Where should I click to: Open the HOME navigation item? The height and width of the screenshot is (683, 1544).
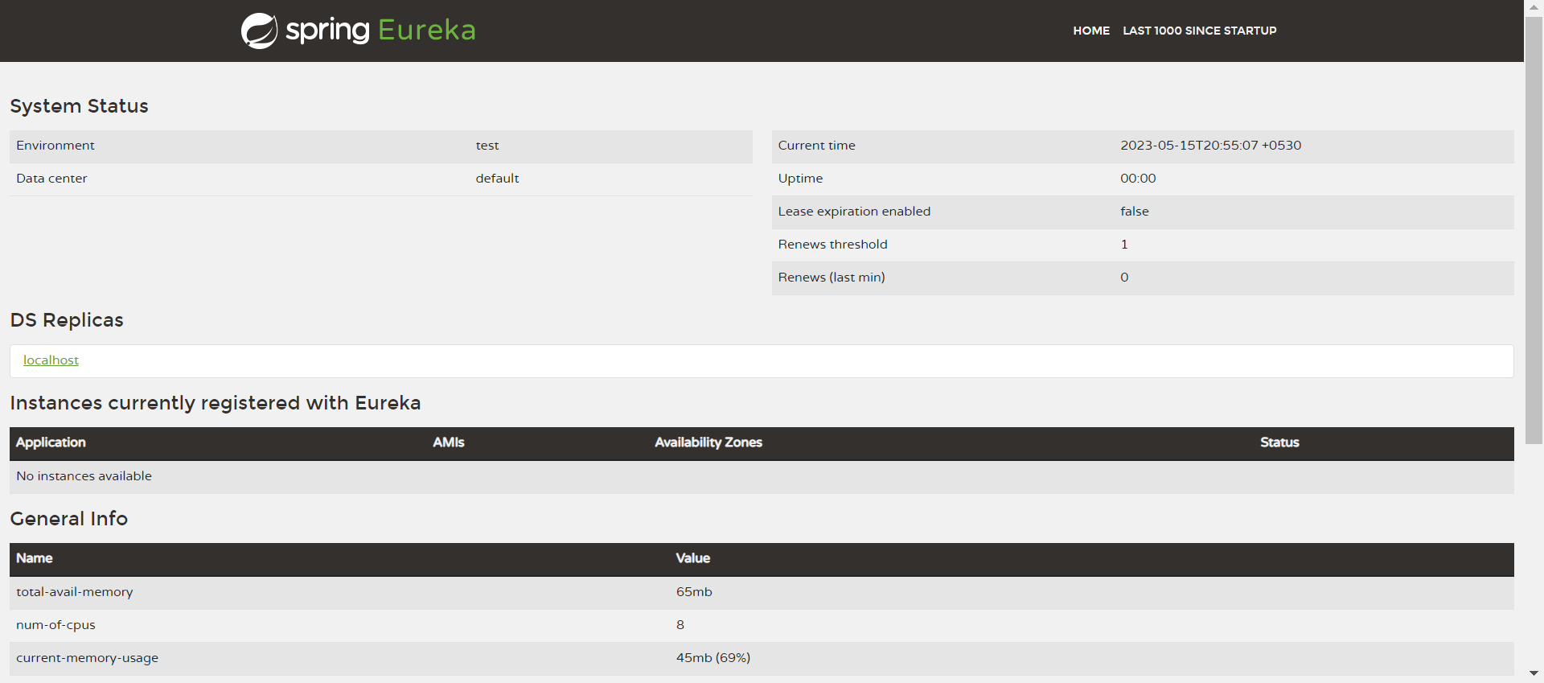(1090, 31)
